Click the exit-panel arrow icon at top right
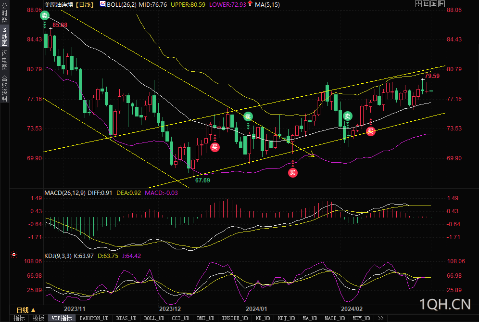479x322 pixels. (441, 4)
